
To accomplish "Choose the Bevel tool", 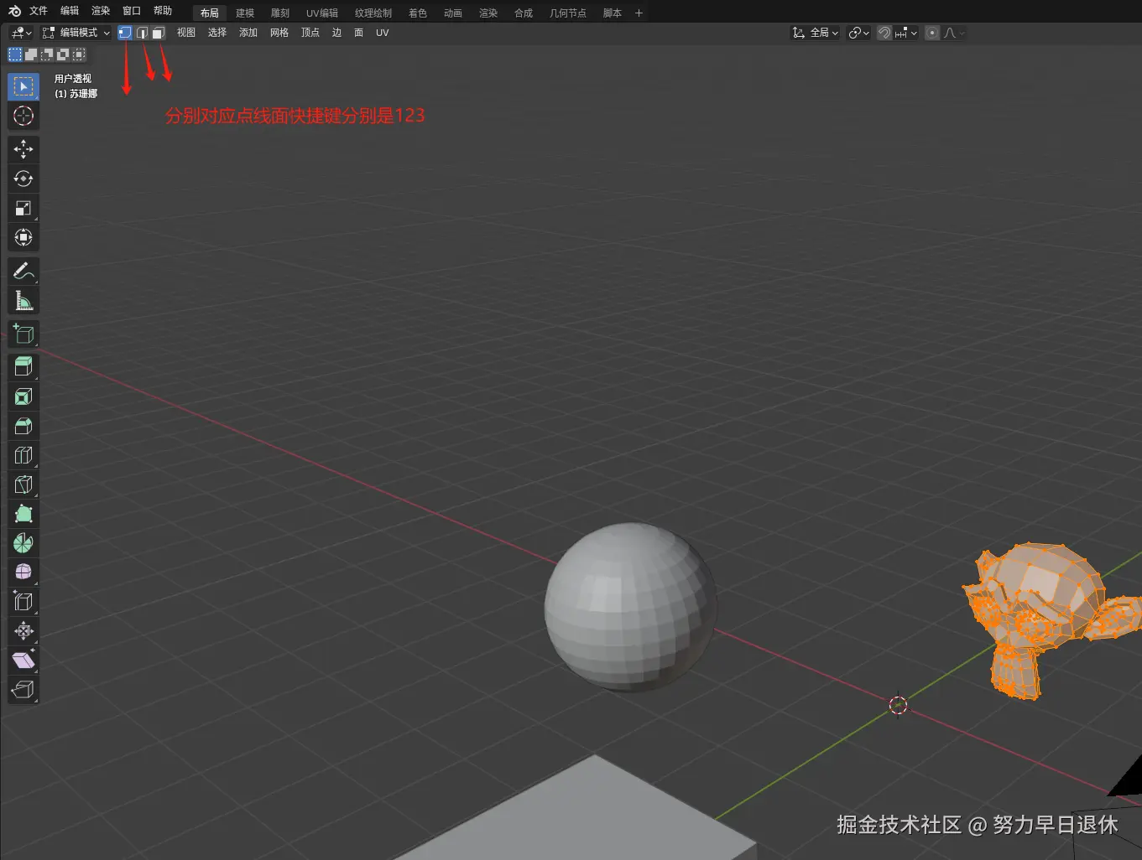I will pyautogui.click(x=23, y=426).
